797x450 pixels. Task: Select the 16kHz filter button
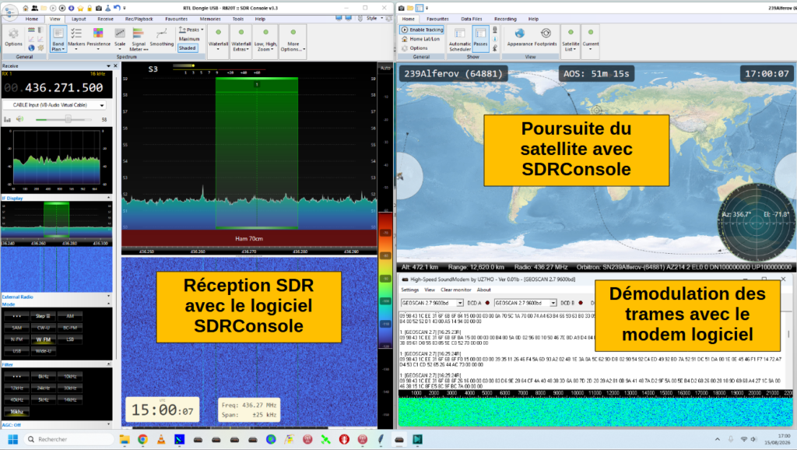16,412
